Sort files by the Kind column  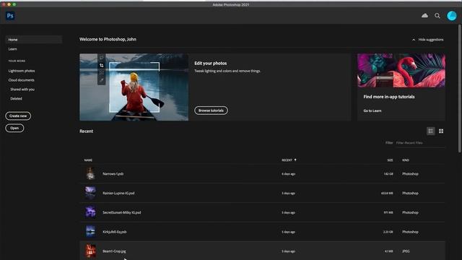pyautogui.click(x=406, y=160)
